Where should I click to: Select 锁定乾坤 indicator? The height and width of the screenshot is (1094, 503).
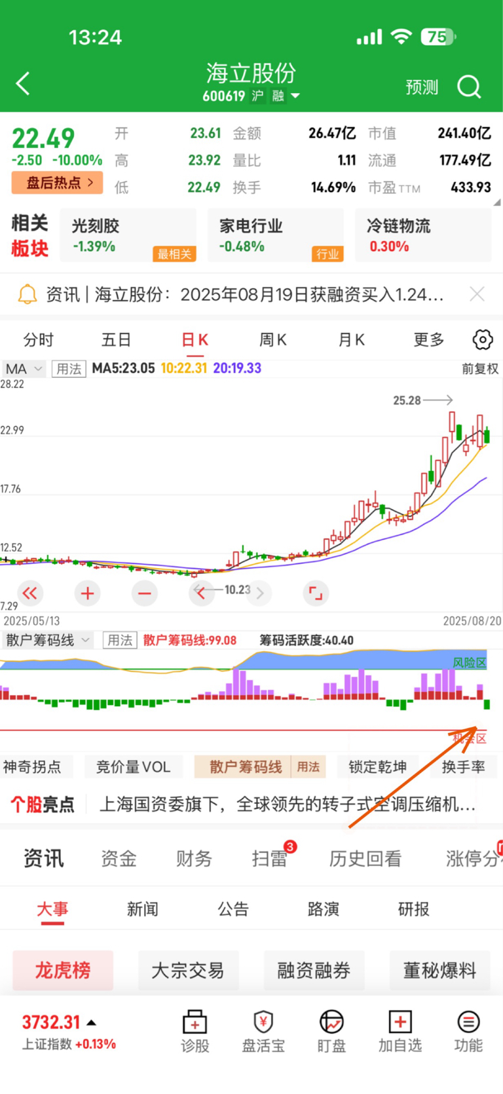[378, 766]
